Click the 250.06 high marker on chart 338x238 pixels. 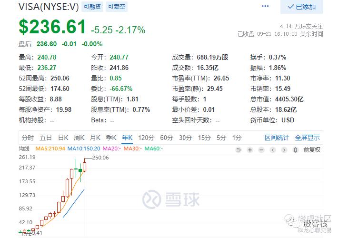pos(100,158)
